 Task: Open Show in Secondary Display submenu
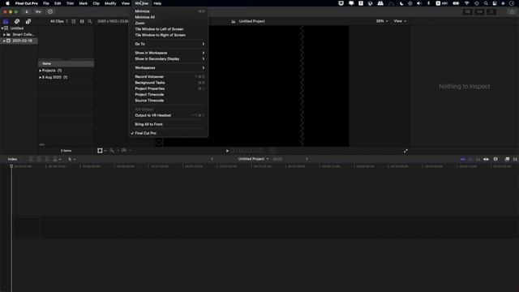coord(168,58)
